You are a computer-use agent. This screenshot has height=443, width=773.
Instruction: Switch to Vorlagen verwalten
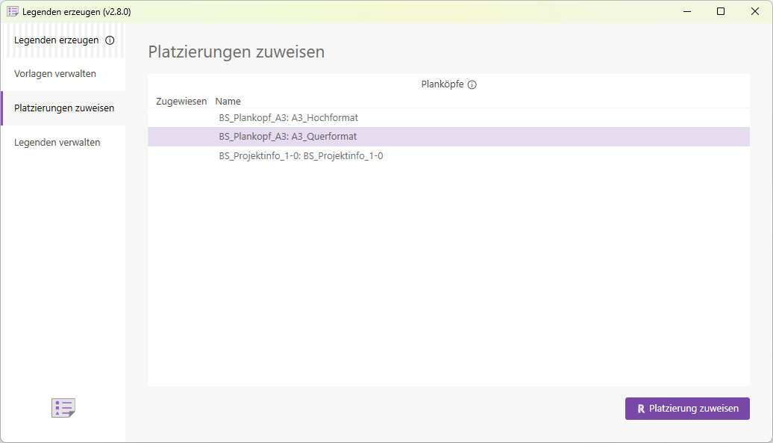tap(54, 73)
